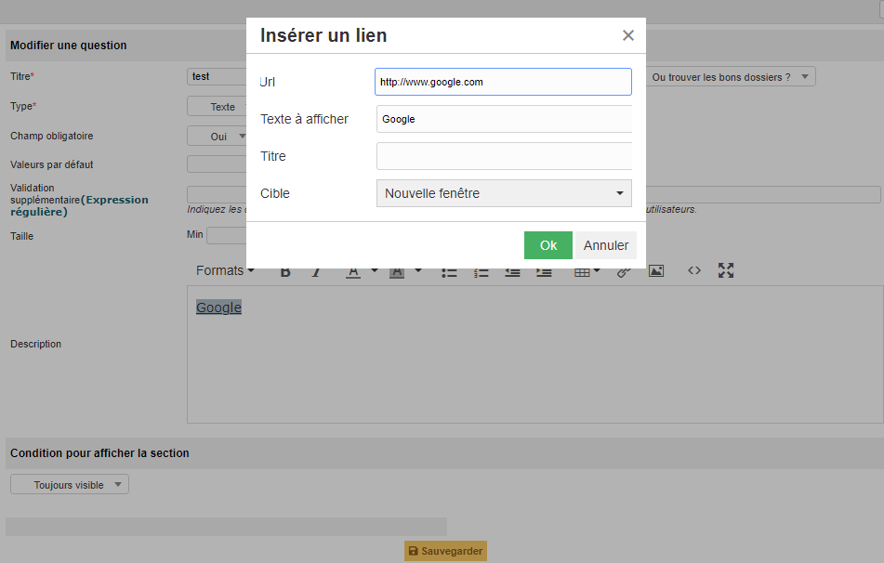Viewport: 884px width, 563px height.
Task: Toggle italic formatting icon
Action: [x=316, y=271]
